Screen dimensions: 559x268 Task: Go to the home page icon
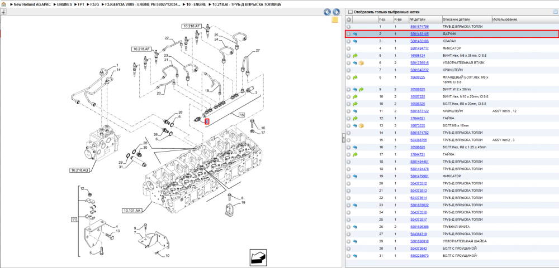click(x=3, y=4)
